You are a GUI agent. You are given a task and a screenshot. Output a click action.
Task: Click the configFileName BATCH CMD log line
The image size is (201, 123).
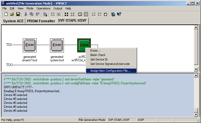tap(75, 83)
